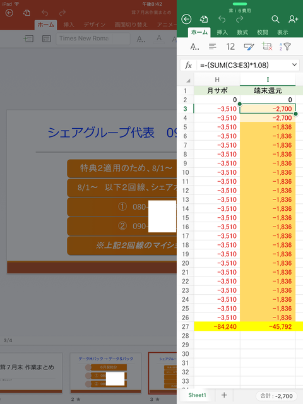Open the 表示 tab
Screen dimensions: 303x404
pos(283,32)
